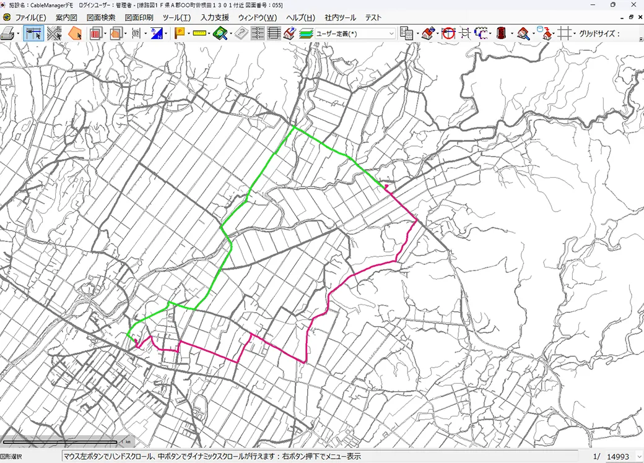Viewport: 644px width, 463px height.
Task: Click the red circle on pole icon
Action: [448, 33]
